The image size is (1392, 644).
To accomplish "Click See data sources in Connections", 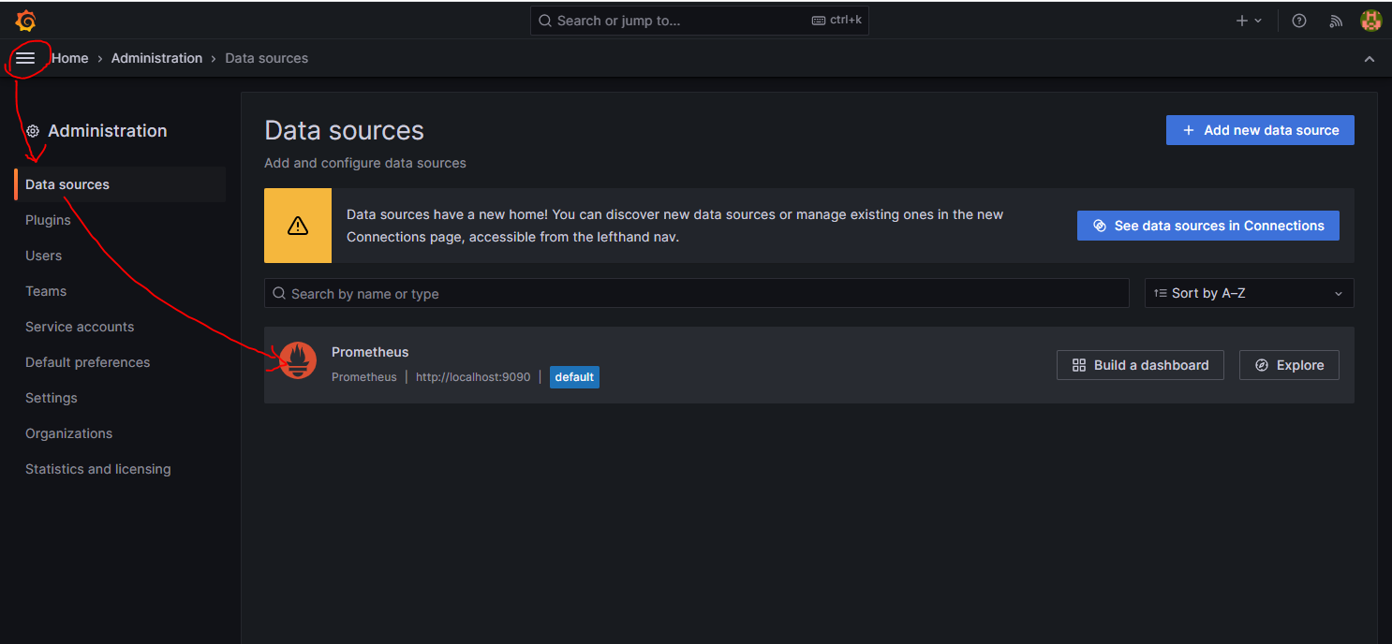I will (x=1207, y=226).
